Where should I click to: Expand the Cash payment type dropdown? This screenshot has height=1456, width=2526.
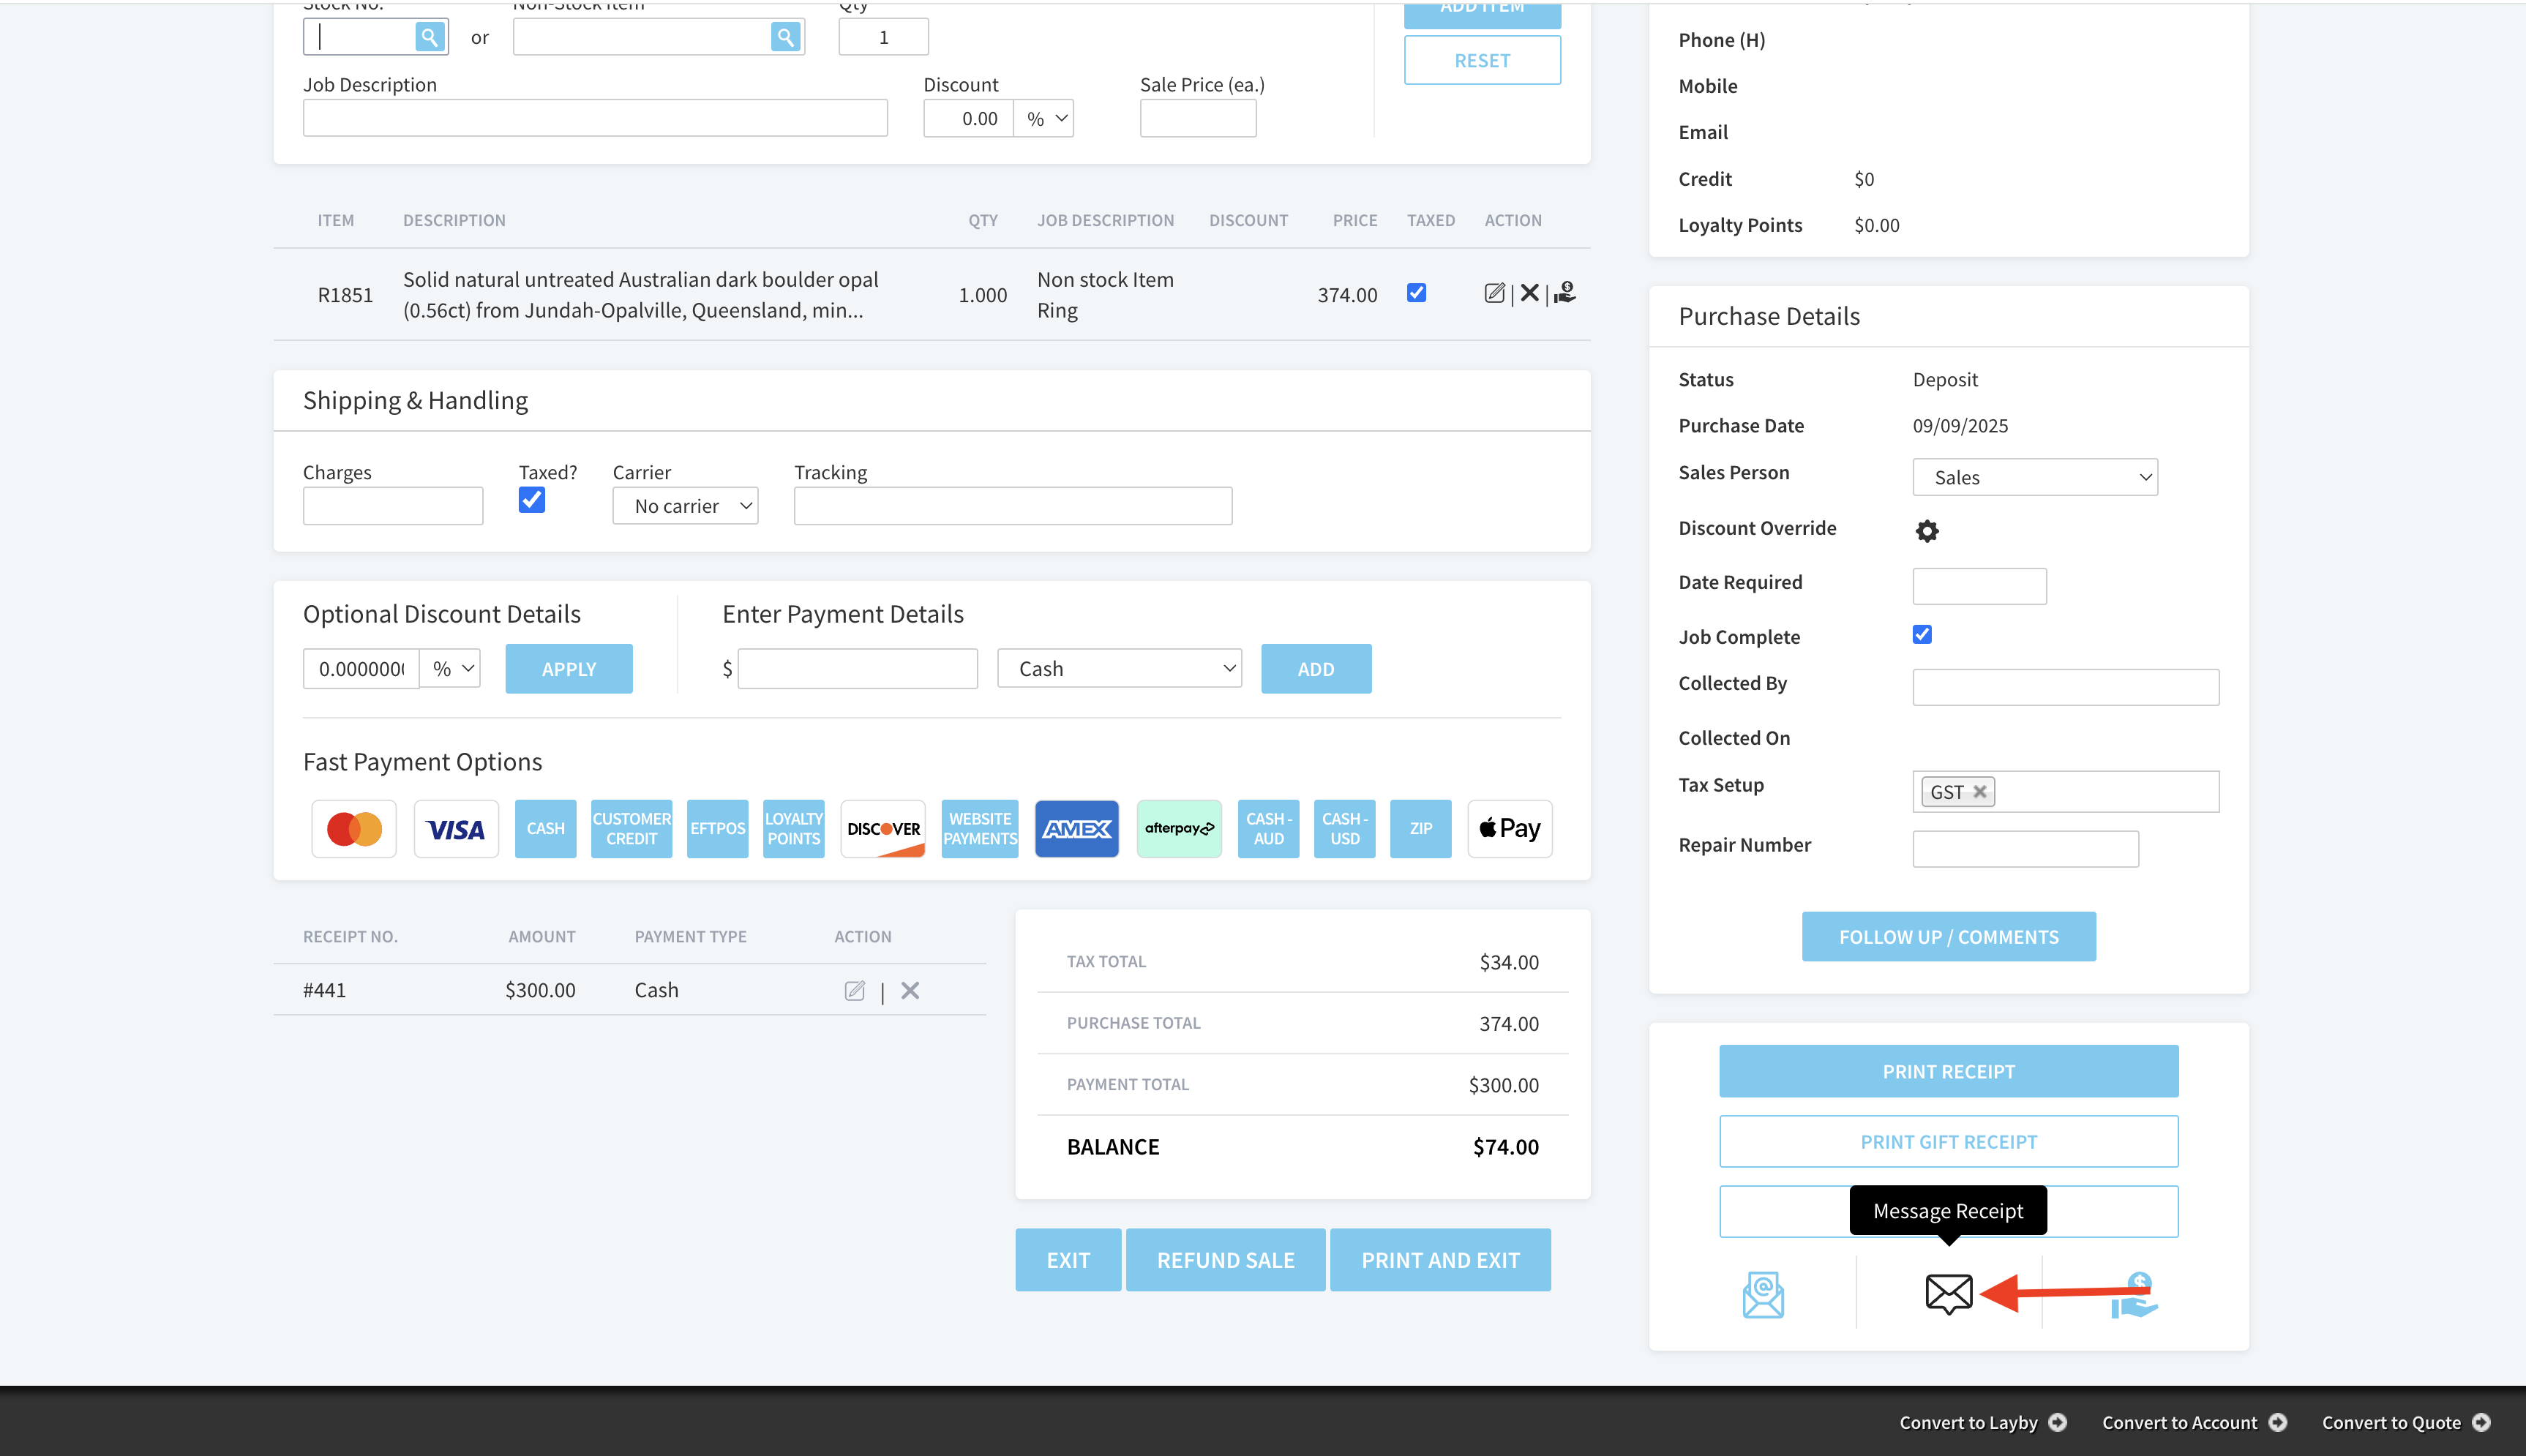[x=1119, y=668]
